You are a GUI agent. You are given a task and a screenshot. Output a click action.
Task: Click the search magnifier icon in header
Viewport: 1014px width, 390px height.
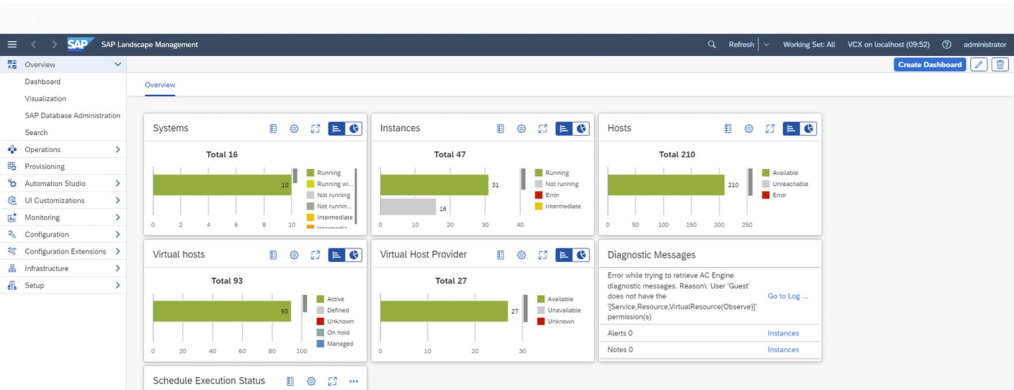712,44
